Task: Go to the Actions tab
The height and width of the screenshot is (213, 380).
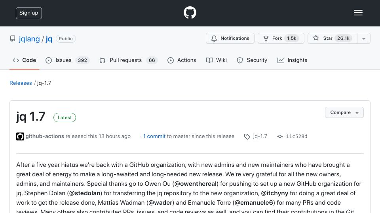Action: coord(182,60)
